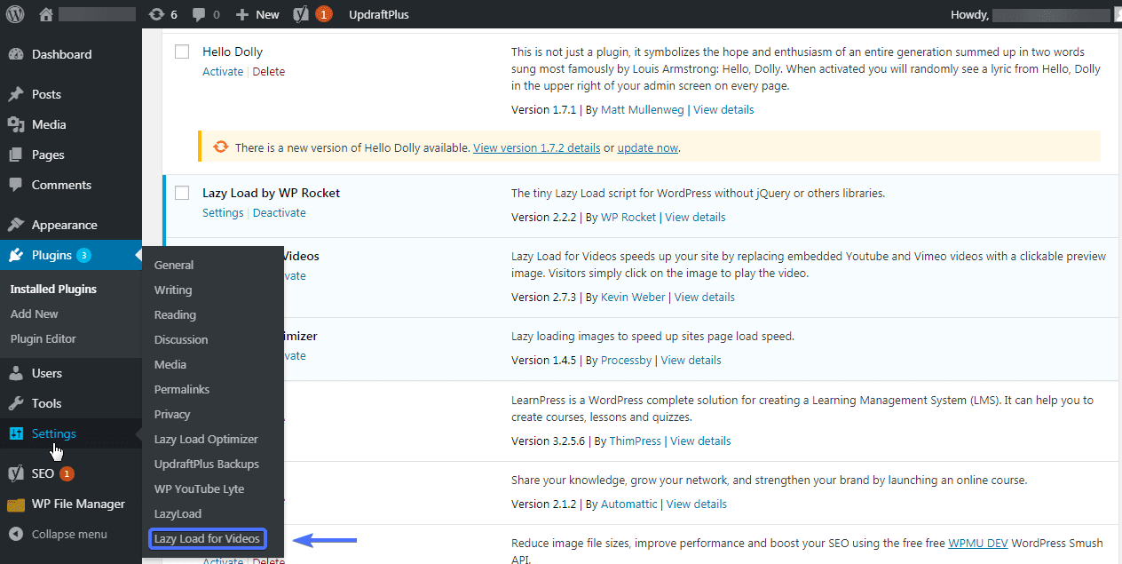
Task: Click the Hello Dolly plugin name
Action: tap(233, 52)
